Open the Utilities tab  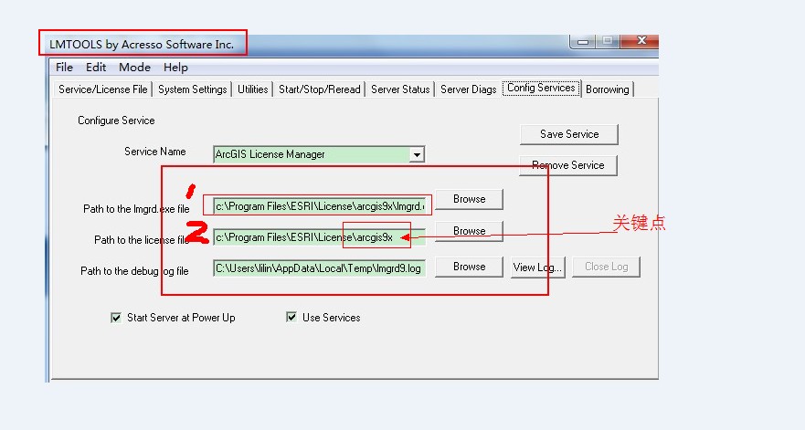[x=252, y=89]
